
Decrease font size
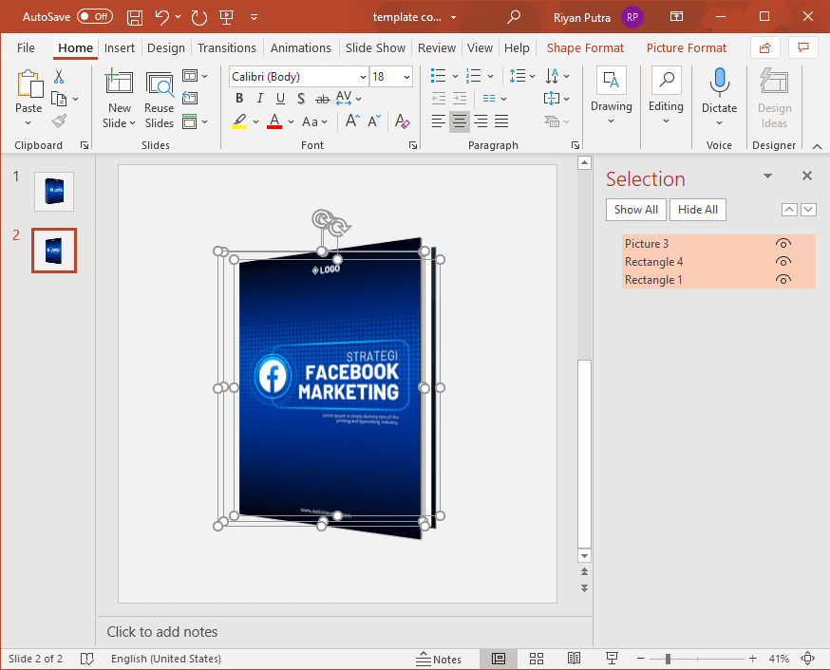pos(374,121)
